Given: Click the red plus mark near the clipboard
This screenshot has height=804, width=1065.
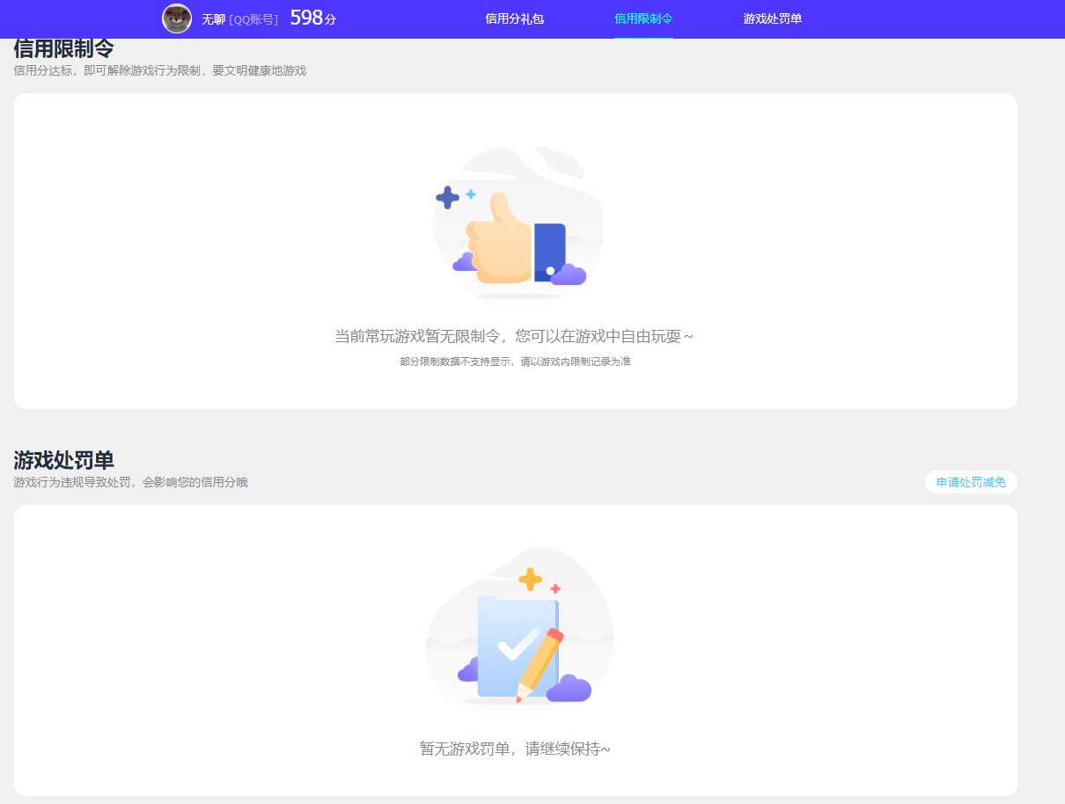Looking at the screenshot, I should pos(556,589).
